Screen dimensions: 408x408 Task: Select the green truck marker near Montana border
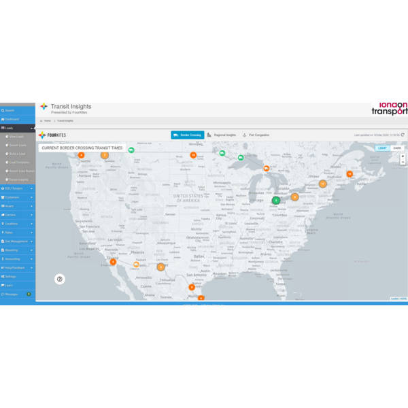pyautogui.click(x=131, y=150)
